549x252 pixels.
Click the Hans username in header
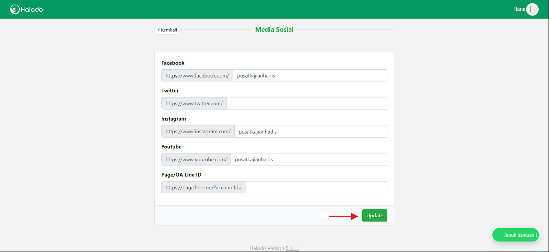[x=519, y=9]
